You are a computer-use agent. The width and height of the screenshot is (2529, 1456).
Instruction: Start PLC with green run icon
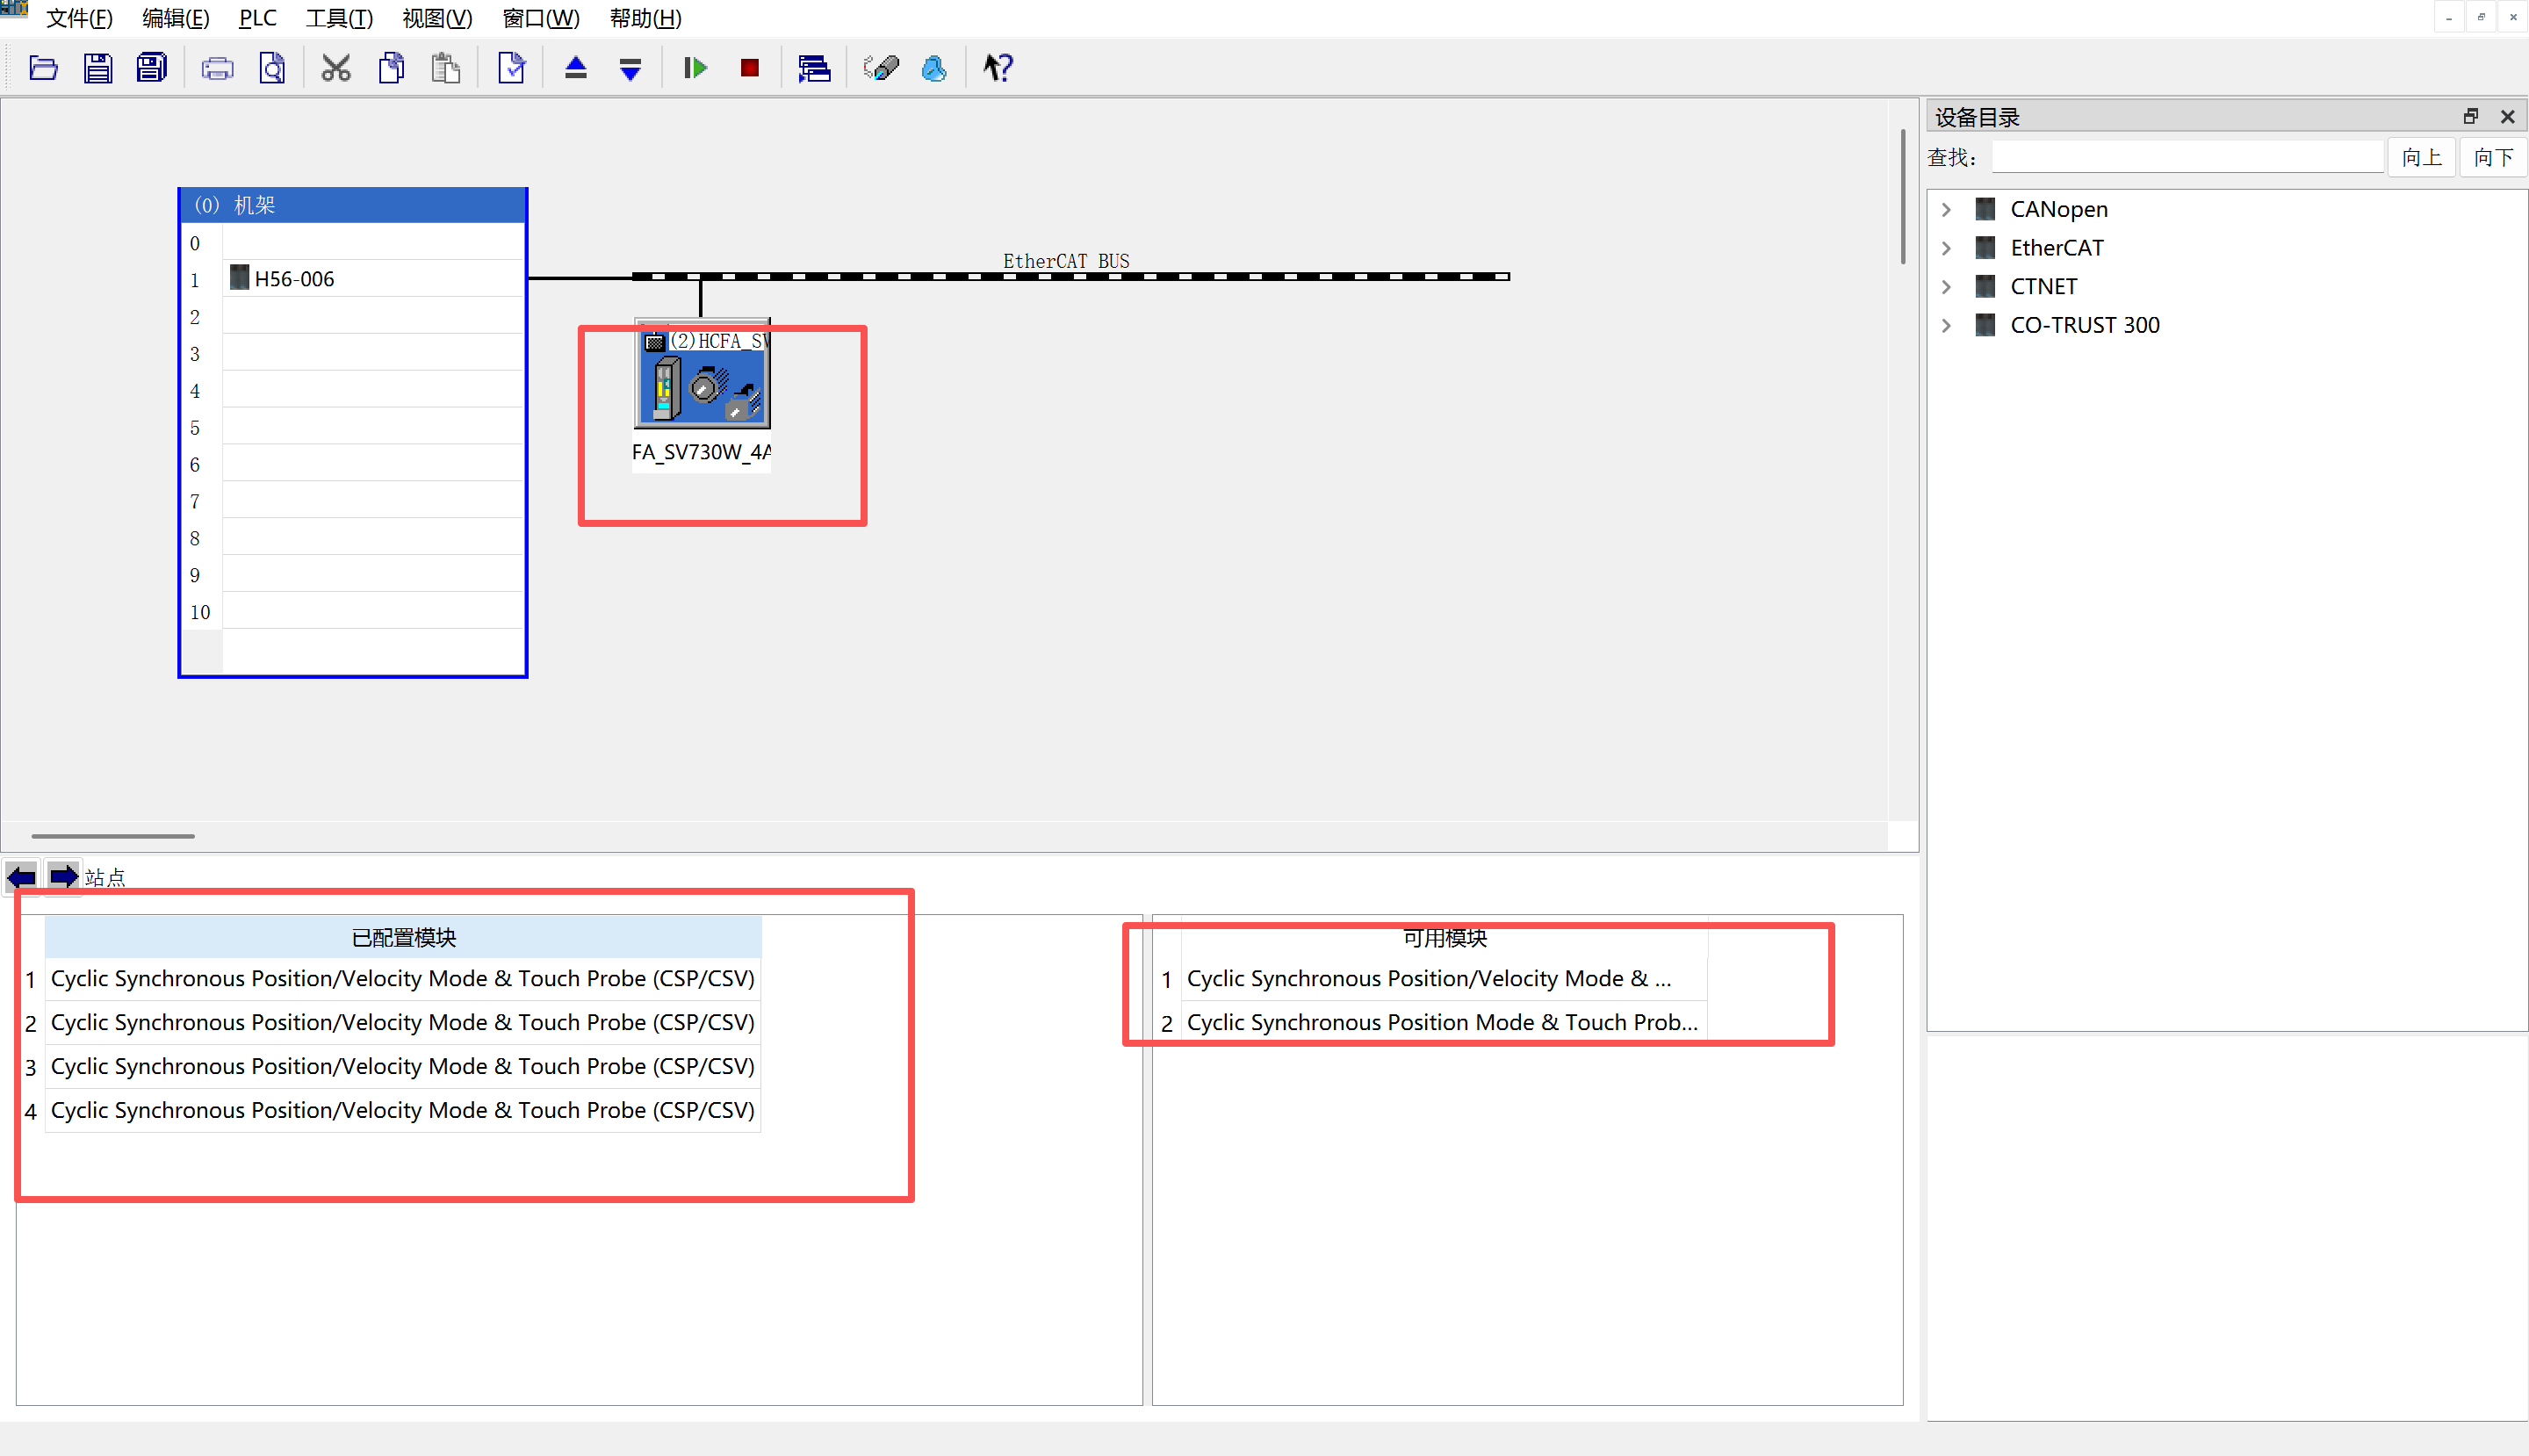pyautogui.click(x=695, y=68)
